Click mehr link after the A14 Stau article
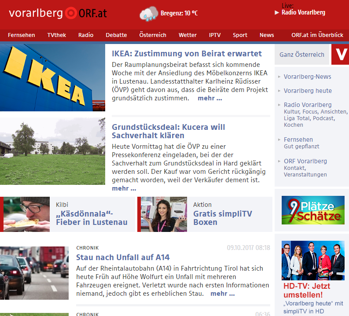Screen dimensions: 349x316 [223, 294]
